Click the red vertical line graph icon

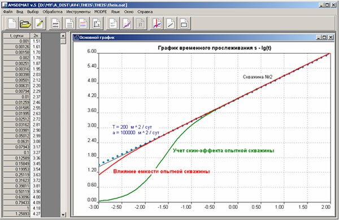pyautogui.click(x=157, y=24)
